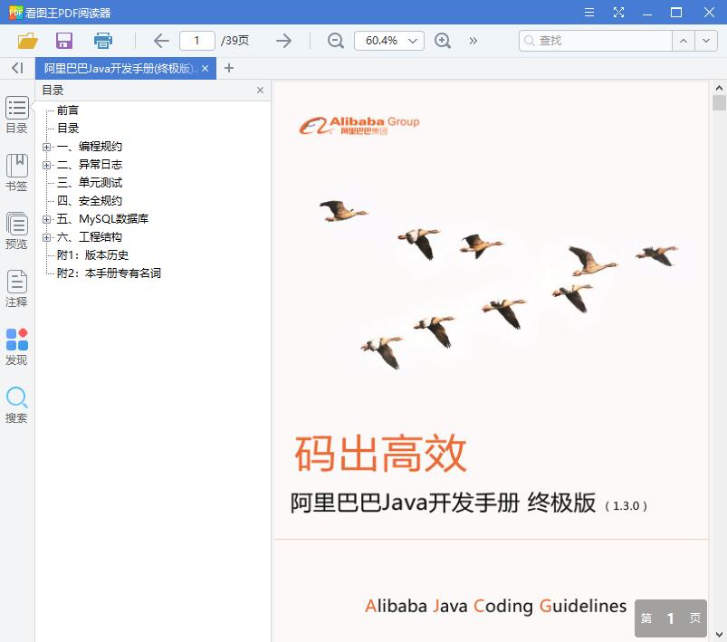Open 预览 thumbnails sidebar panel
The image size is (727, 642).
pyautogui.click(x=16, y=231)
